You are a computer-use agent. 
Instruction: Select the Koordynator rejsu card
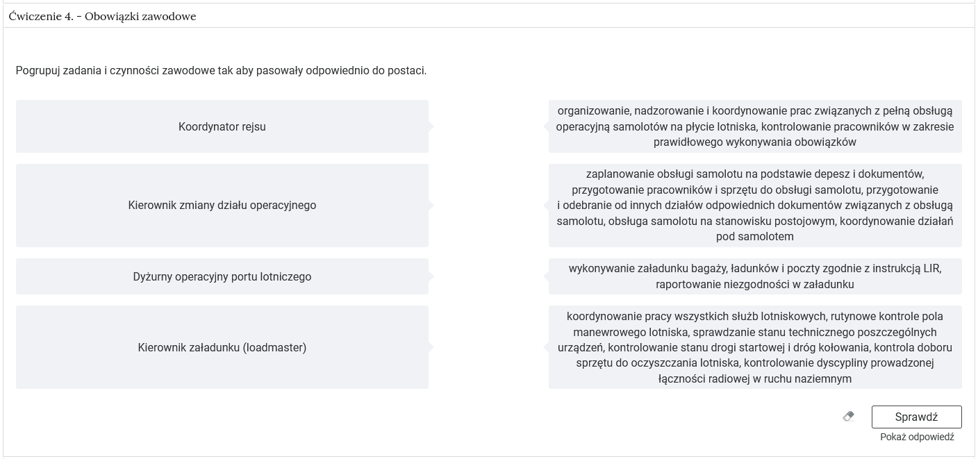(x=222, y=126)
